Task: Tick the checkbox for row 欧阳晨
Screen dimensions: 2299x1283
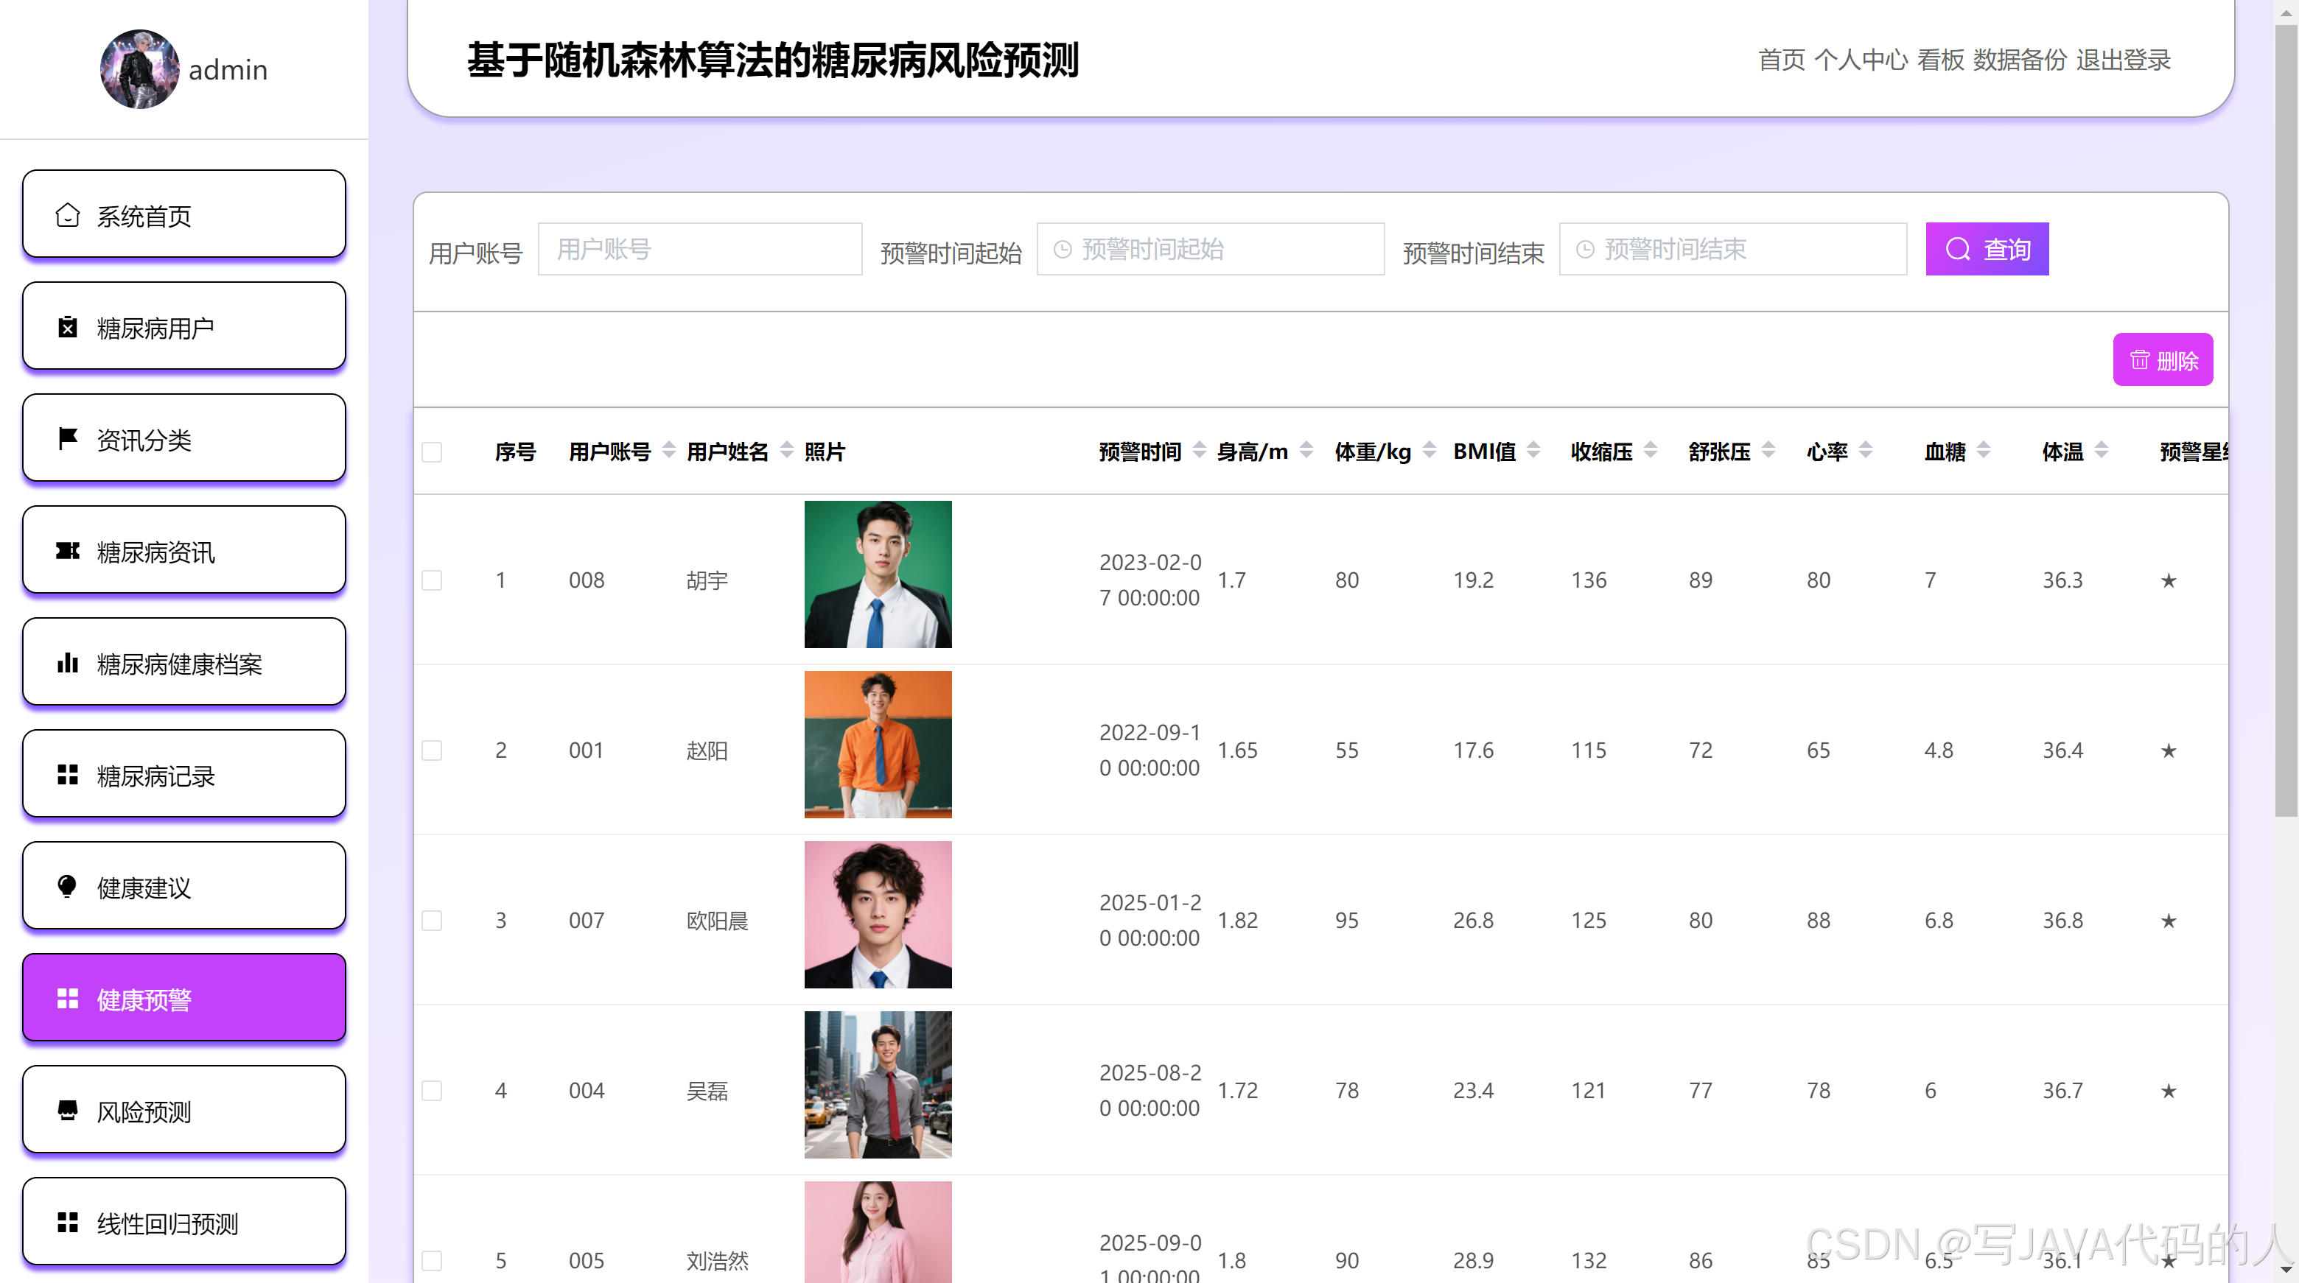Action: click(432, 921)
